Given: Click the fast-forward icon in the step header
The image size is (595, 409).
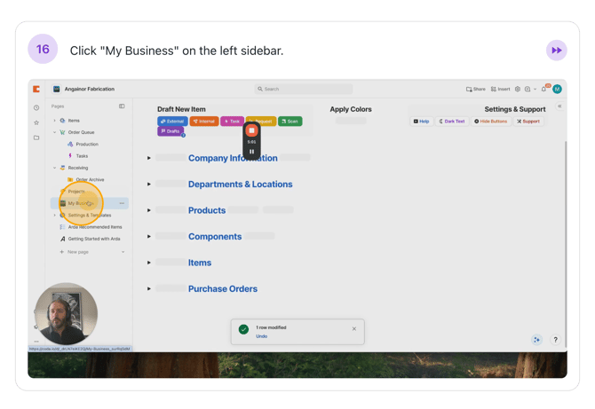Looking at the screenshot, I should 556,51.
